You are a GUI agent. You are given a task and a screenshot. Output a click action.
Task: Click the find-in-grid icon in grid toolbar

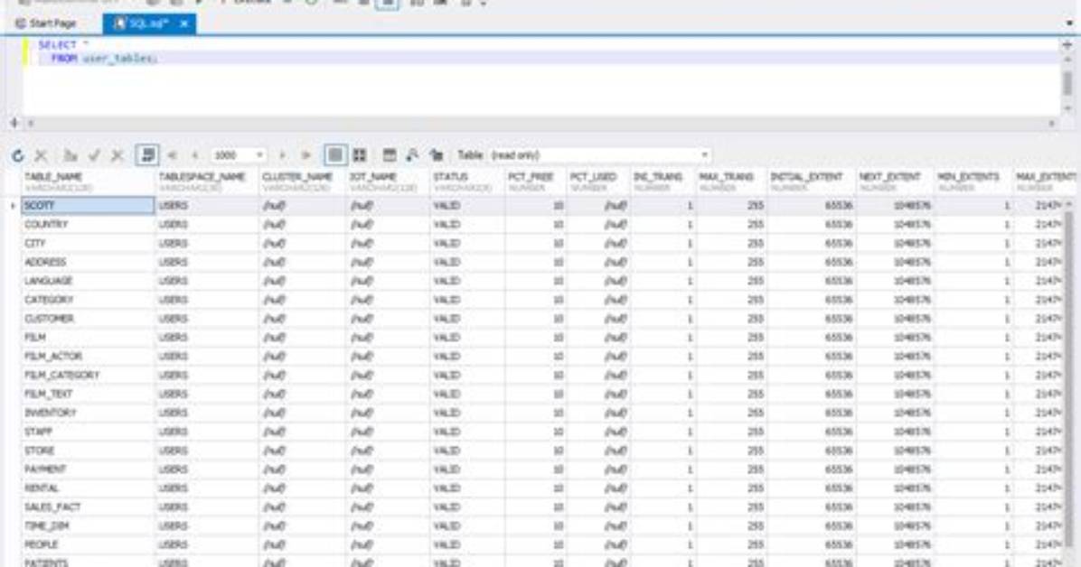point(412,155)
